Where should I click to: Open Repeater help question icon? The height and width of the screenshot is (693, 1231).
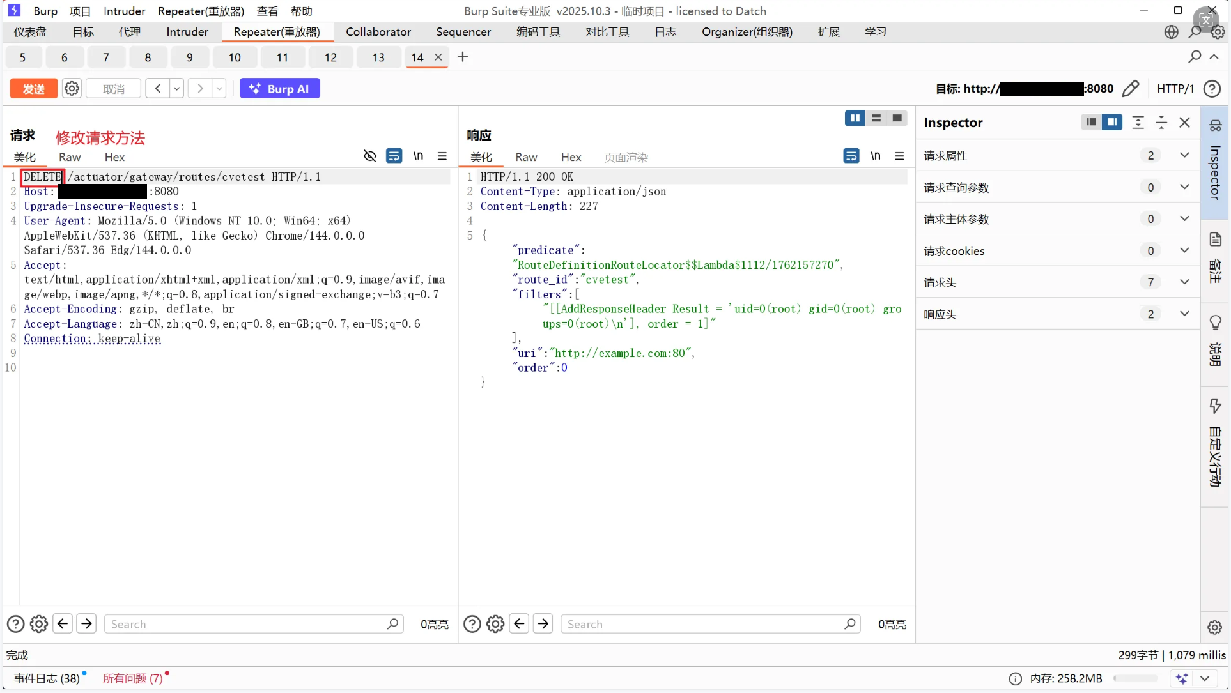[1212, 89]
